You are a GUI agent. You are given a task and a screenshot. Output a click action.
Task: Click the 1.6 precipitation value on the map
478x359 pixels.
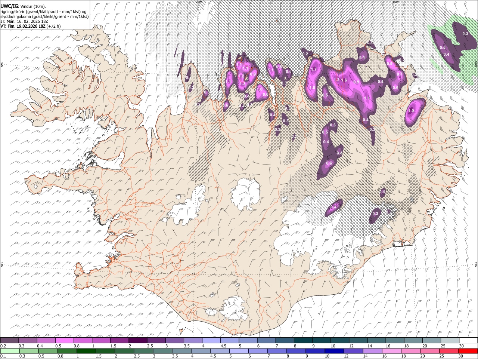tap(344, 80)
